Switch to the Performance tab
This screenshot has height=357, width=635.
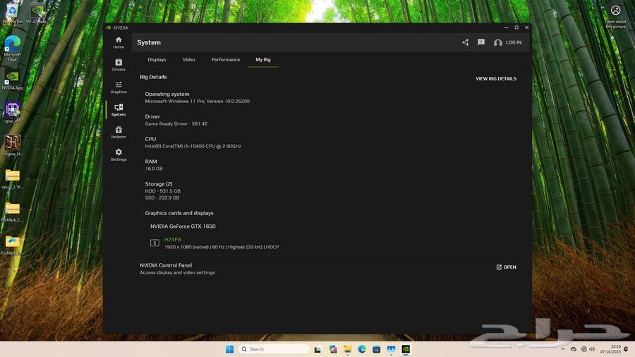coord(226,59)
